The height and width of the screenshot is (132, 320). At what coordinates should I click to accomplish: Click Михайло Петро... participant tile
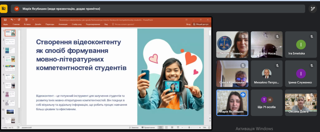pos(267,74)
